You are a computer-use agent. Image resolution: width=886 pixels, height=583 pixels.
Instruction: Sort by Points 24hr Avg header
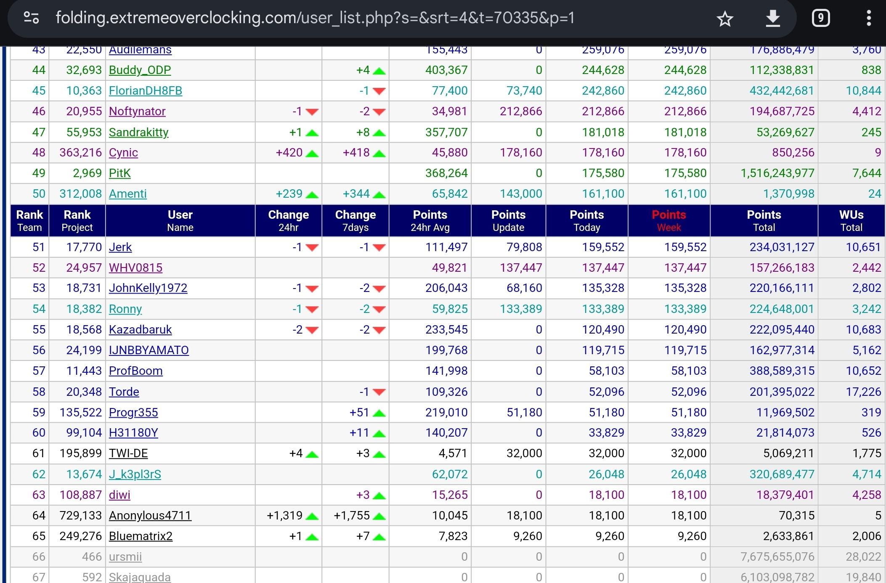(430, 221)
